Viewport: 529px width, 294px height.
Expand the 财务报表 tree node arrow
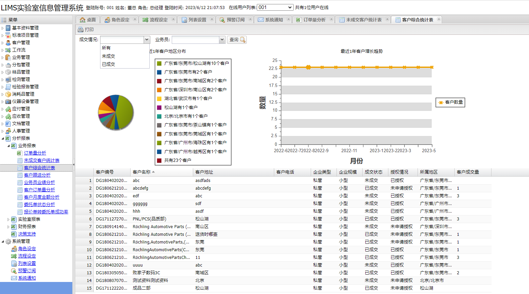[8, 227]
